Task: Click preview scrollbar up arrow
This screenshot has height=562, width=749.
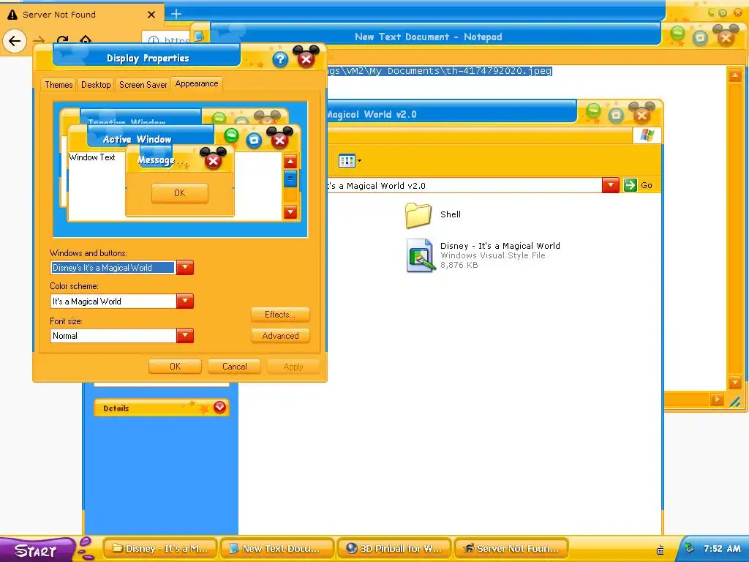Action: [290, 162]
